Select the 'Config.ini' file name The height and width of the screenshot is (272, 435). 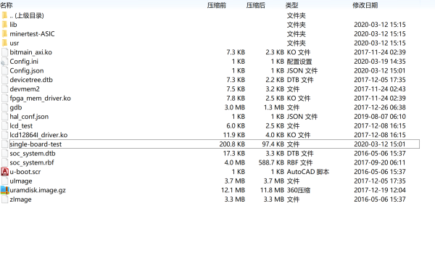click(x=24, y=62)
